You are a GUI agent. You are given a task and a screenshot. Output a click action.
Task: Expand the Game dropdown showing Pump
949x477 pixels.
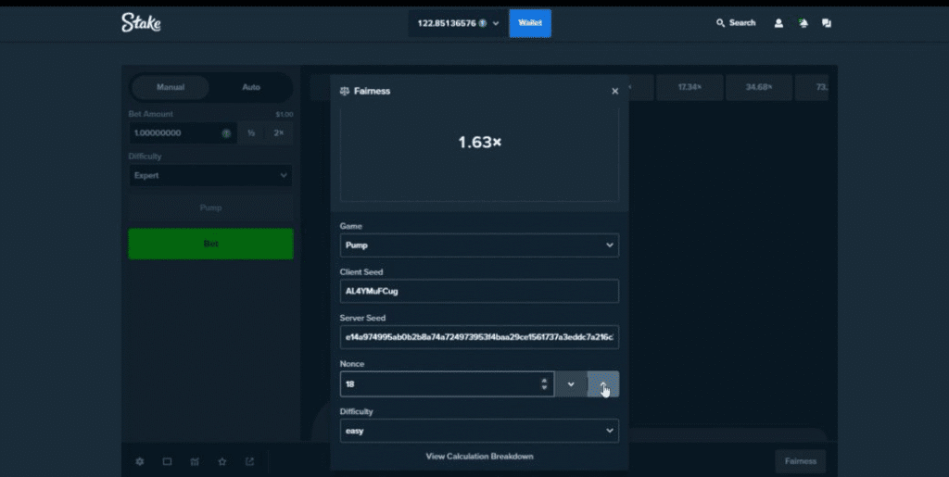(479, 245)
